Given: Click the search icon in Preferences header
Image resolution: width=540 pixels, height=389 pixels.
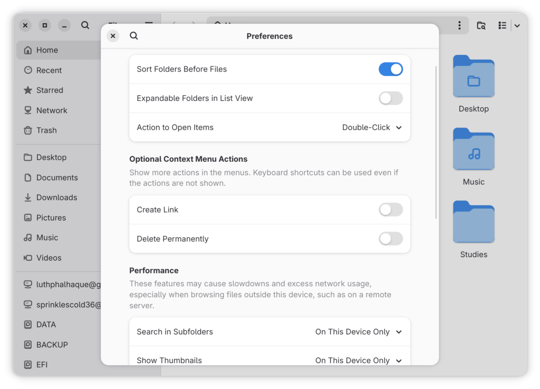Looking at the screenshot, I should pos(134,36).
